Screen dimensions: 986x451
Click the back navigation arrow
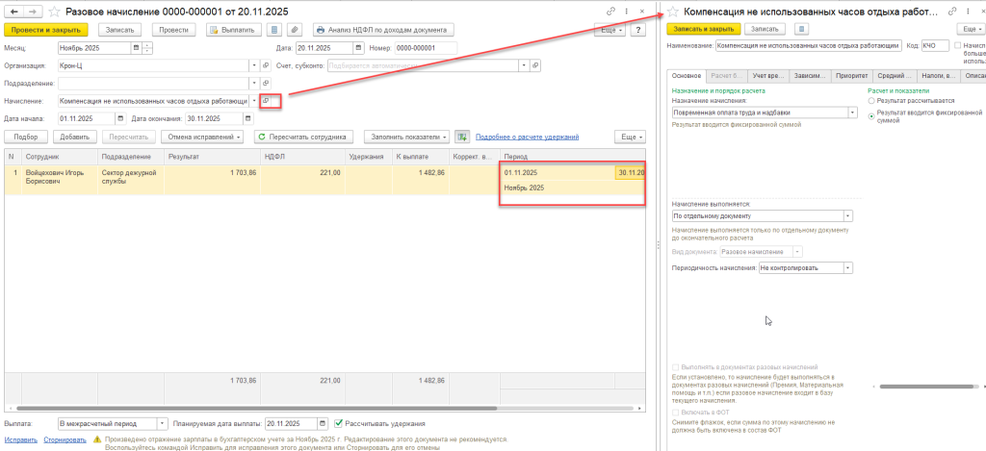13,10
